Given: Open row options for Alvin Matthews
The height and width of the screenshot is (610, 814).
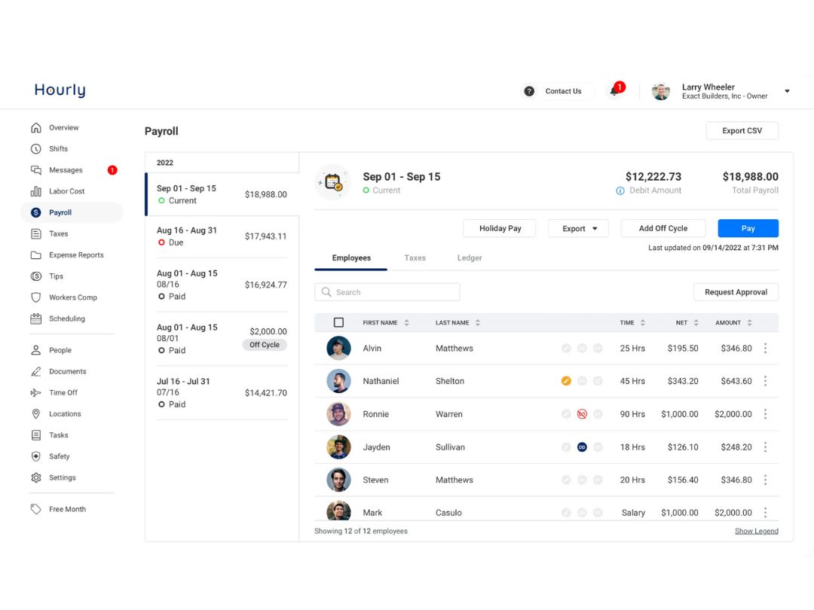Looking at the screenshot, I should pos(765,348).
